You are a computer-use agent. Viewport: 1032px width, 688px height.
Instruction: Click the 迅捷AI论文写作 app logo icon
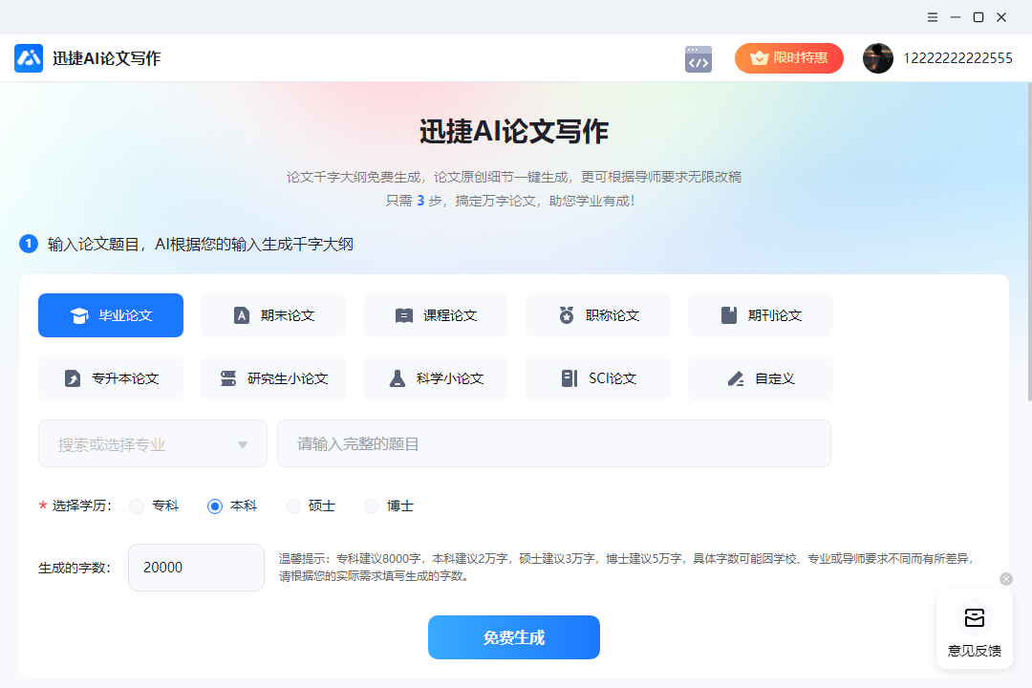click(29, 58)
